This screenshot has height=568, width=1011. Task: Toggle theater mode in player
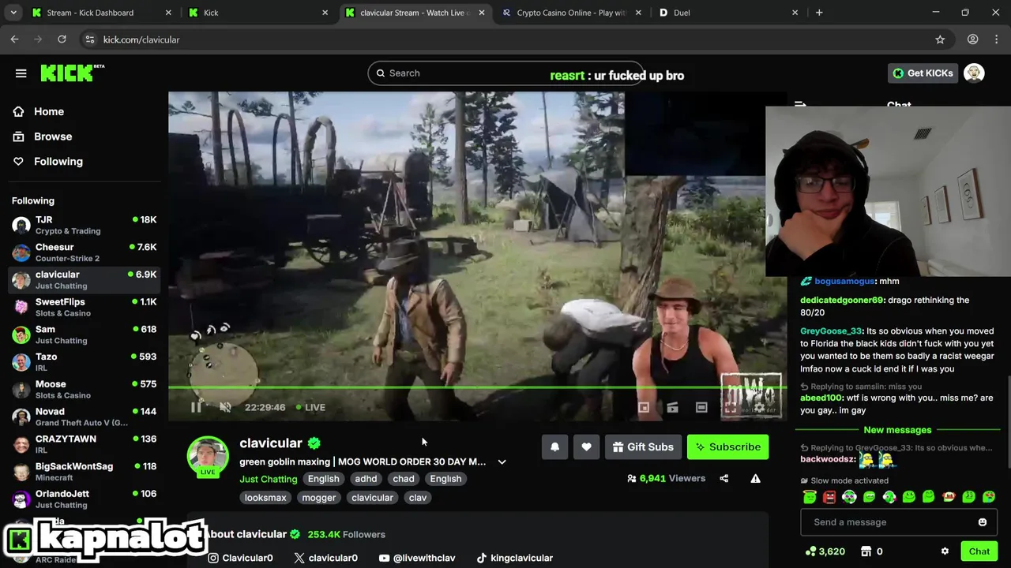701,407
